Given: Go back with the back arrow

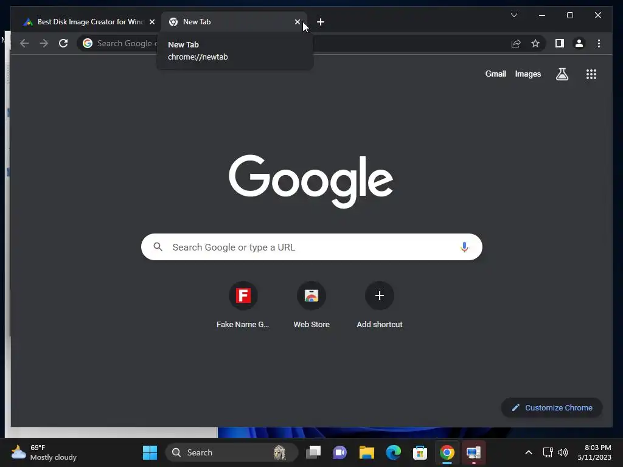Looking at the screenshot, I should [24, 43].
